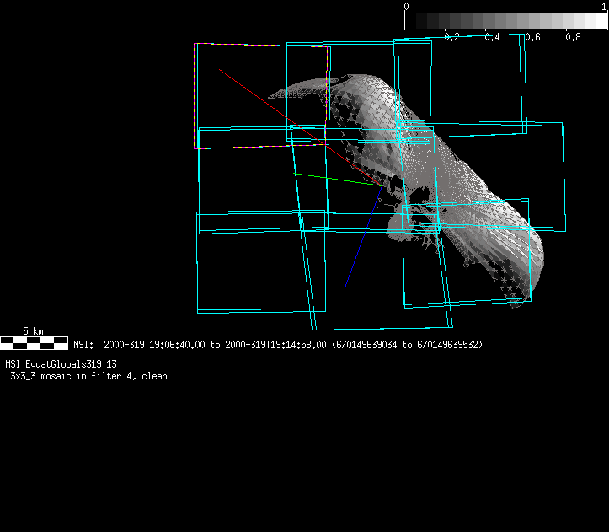Click the spacecraft clock range in parentheses

tap(407, 345)
